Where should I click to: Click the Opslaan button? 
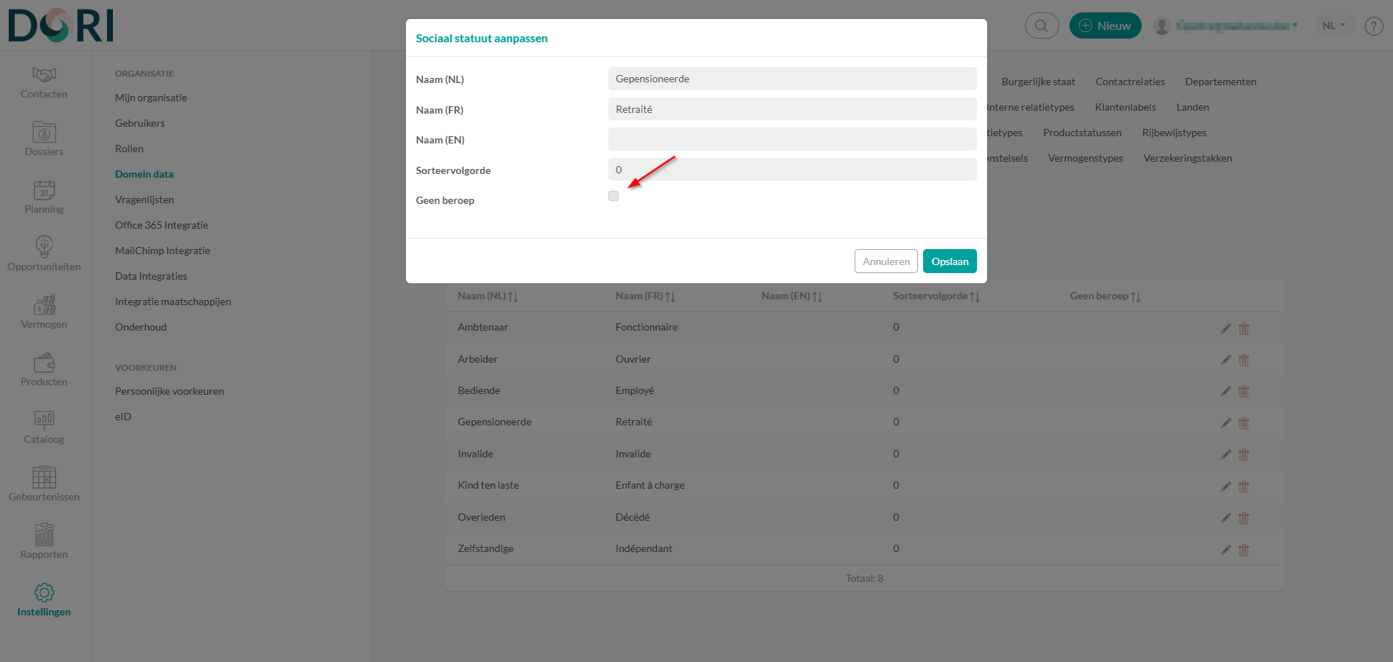click(949, 261)
